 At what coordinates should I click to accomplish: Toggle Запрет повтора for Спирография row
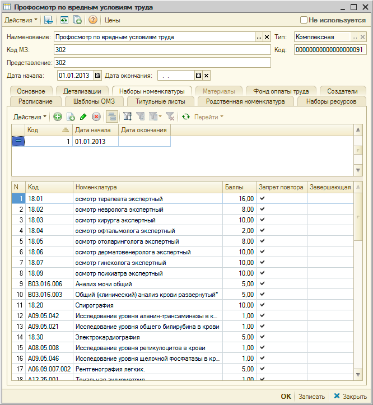(x=262, y=305)
